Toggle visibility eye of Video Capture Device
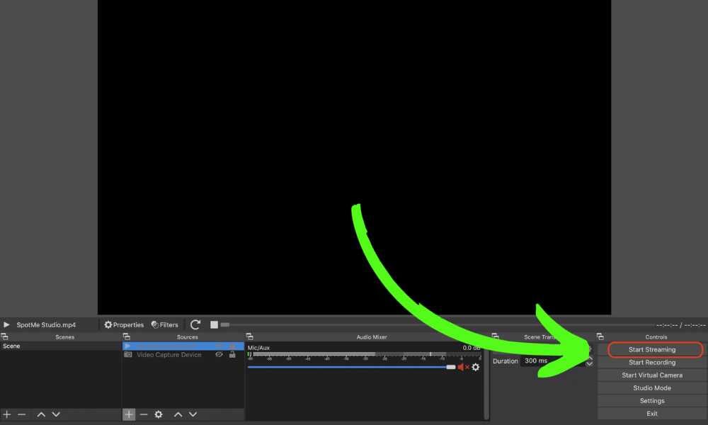The height and width of the screenshot is (425, 708). [x=219, y=355]
